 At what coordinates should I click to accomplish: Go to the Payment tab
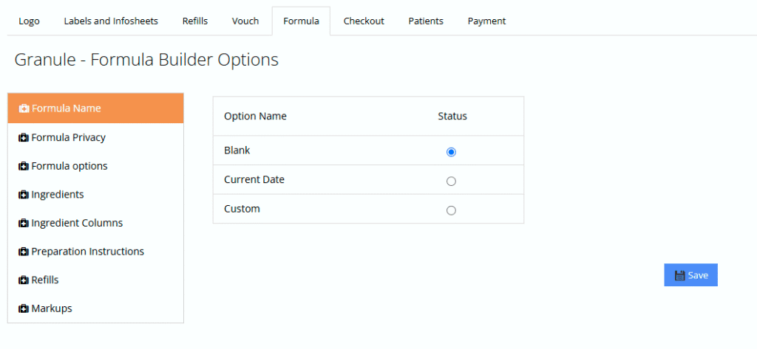(486, 21)
